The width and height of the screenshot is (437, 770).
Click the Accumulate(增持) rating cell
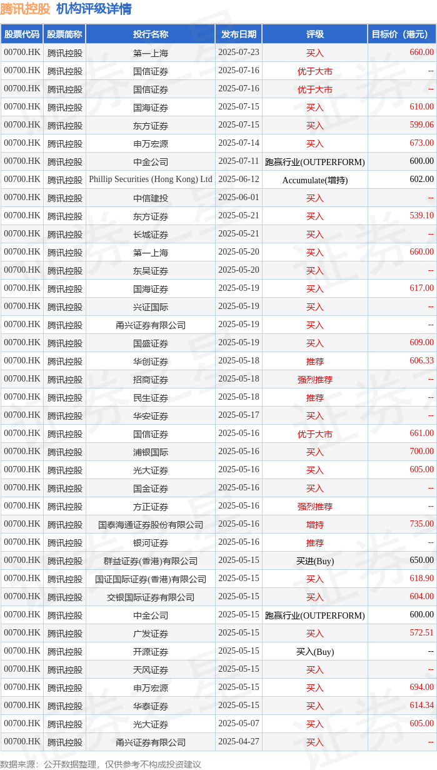click(x=314, y=180)
